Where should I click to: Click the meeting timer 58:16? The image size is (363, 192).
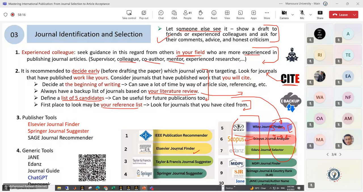[22, 15]
